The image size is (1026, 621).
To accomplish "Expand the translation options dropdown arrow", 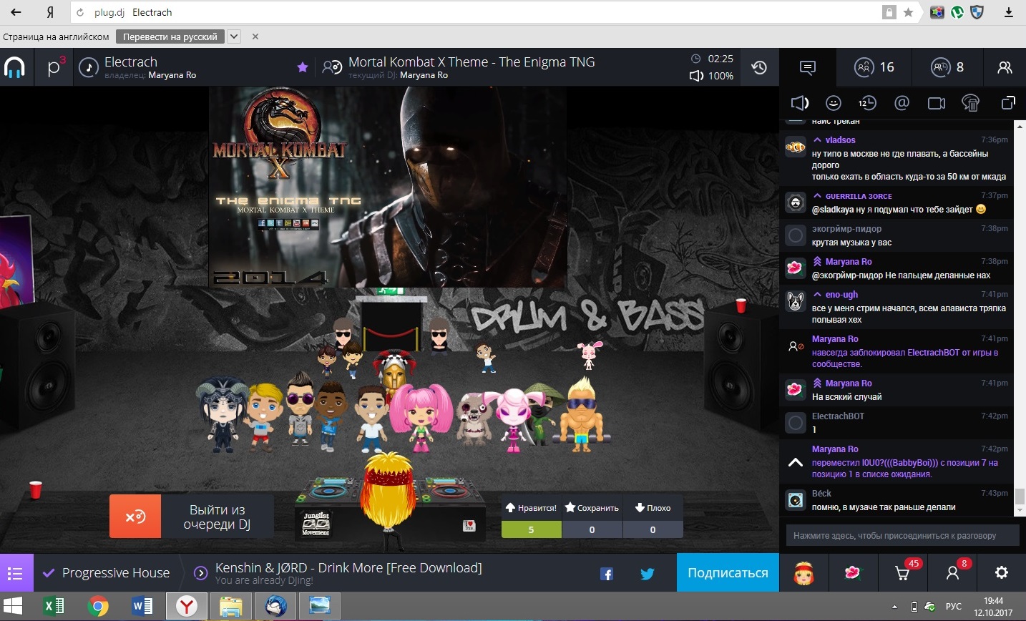I will pos(234,36).
